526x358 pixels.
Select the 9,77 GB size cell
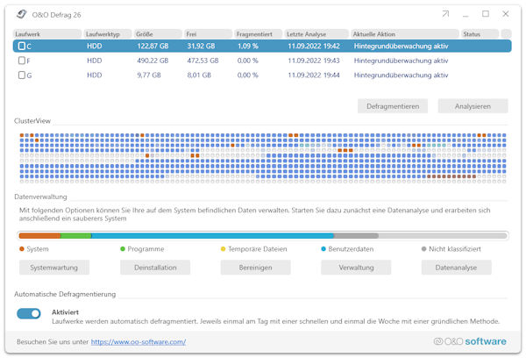[149, 75]
